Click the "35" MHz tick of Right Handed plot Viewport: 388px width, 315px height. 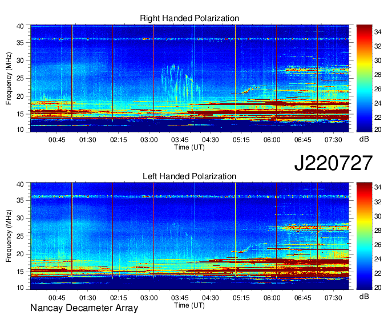coord(20,43)
